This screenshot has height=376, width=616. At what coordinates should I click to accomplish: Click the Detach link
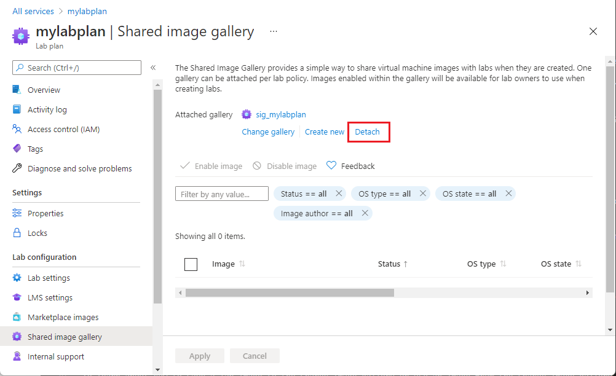click(368, 132)
